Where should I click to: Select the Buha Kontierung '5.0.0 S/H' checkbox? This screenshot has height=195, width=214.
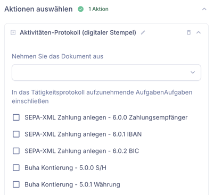(16, 168)
